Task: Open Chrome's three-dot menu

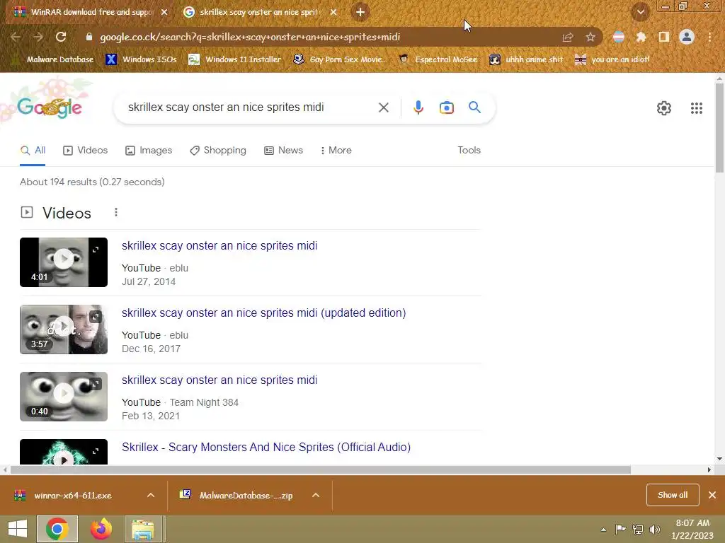Action: click(709, 37)
